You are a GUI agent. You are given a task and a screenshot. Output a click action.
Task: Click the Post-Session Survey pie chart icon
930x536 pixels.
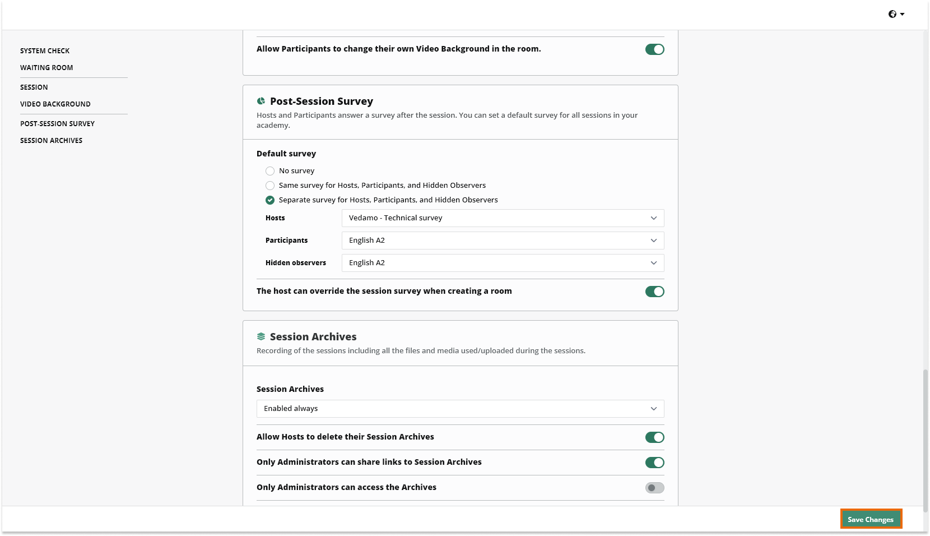click(261, 101)
